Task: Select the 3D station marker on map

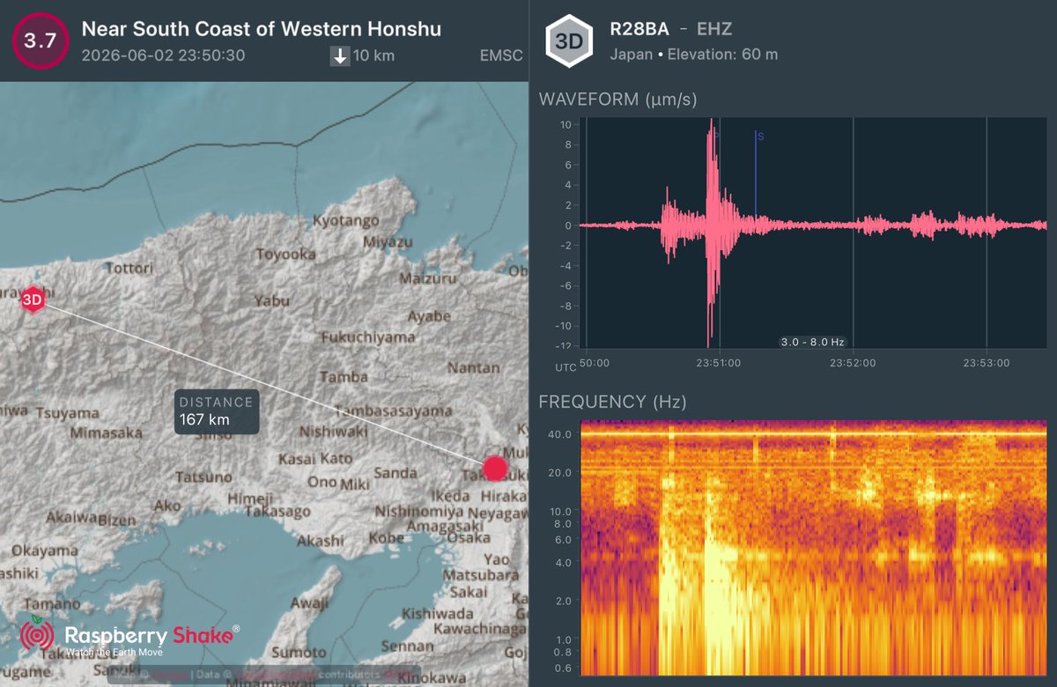Action: pos(33,299)
